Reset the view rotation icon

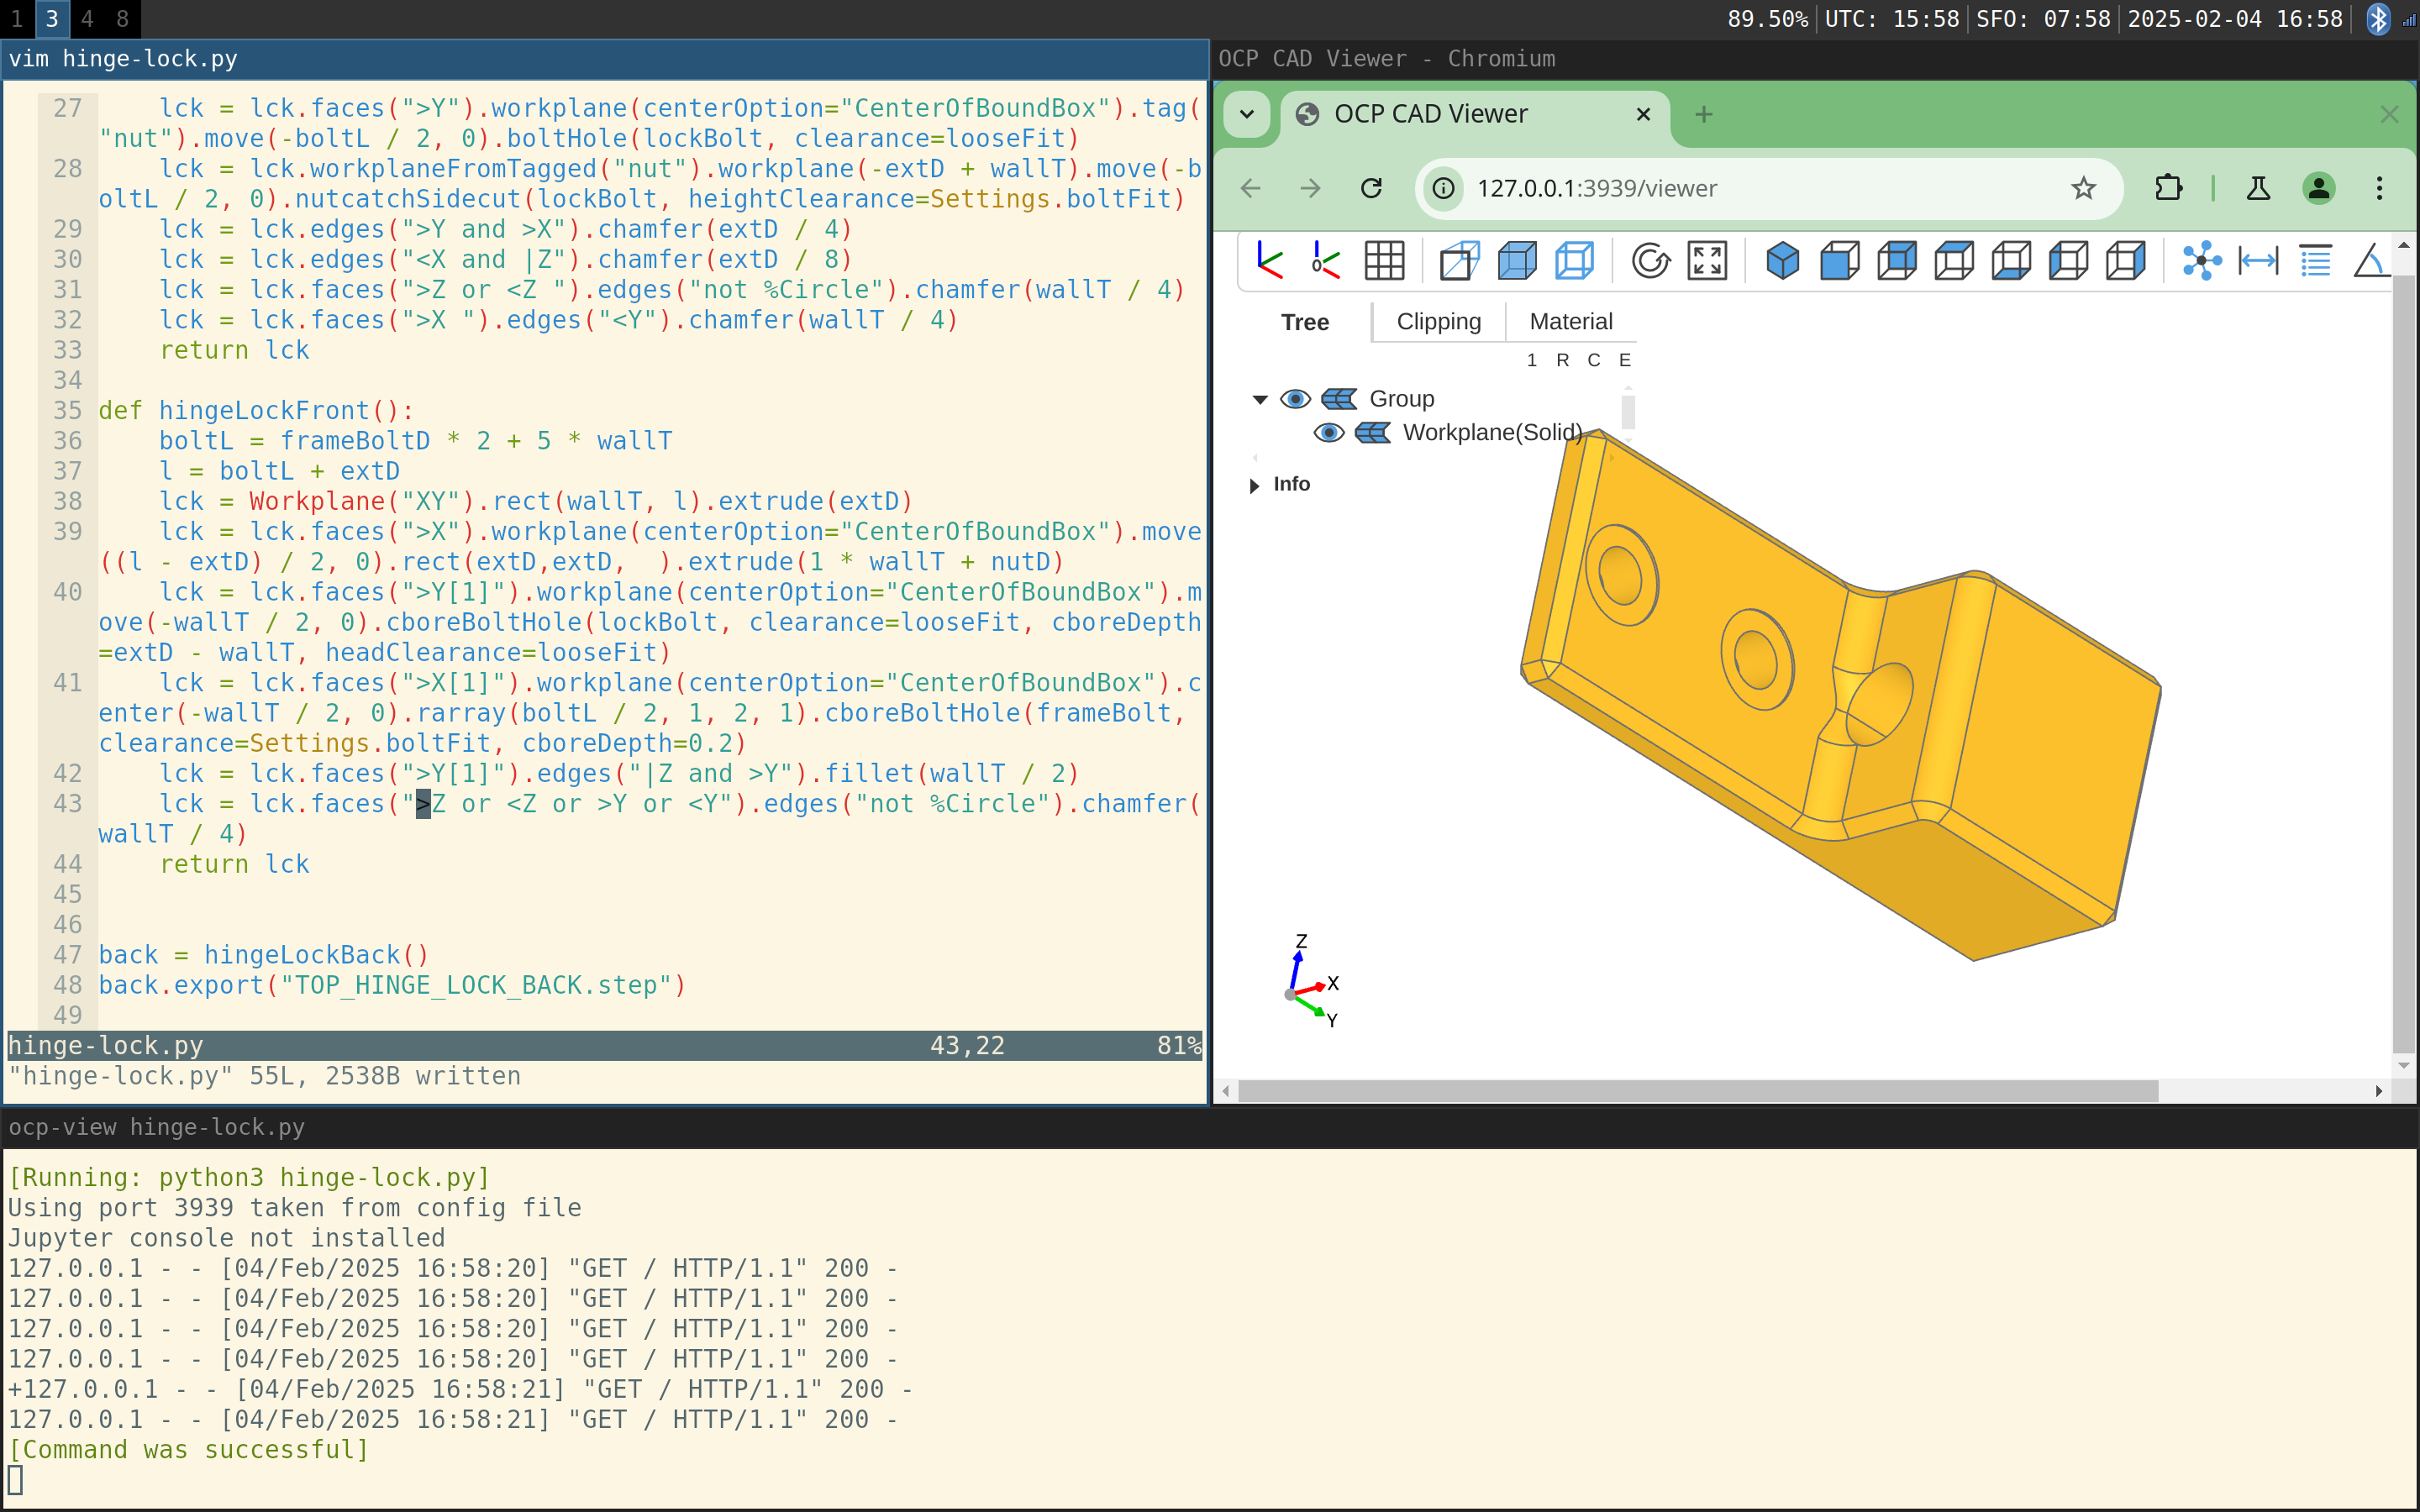pos(1650,261)
